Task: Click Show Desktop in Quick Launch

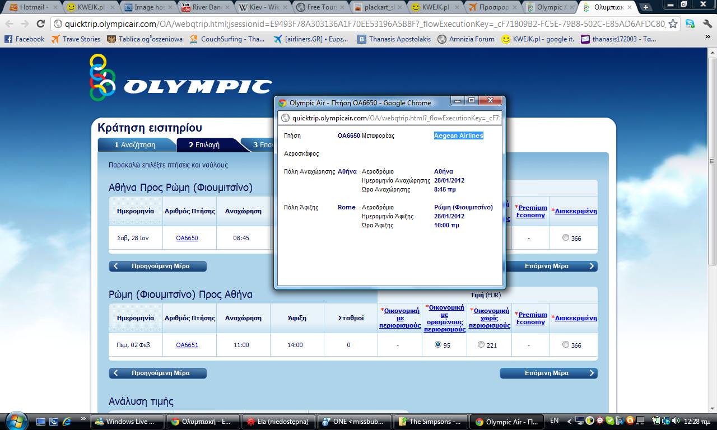Action: coord(41,422)
